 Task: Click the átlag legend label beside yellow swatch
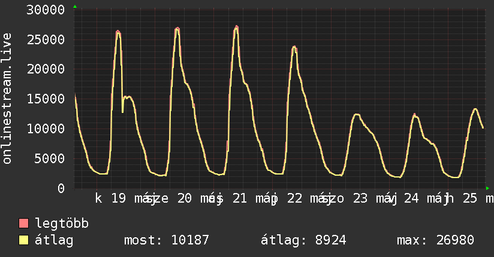coord(54,240)
